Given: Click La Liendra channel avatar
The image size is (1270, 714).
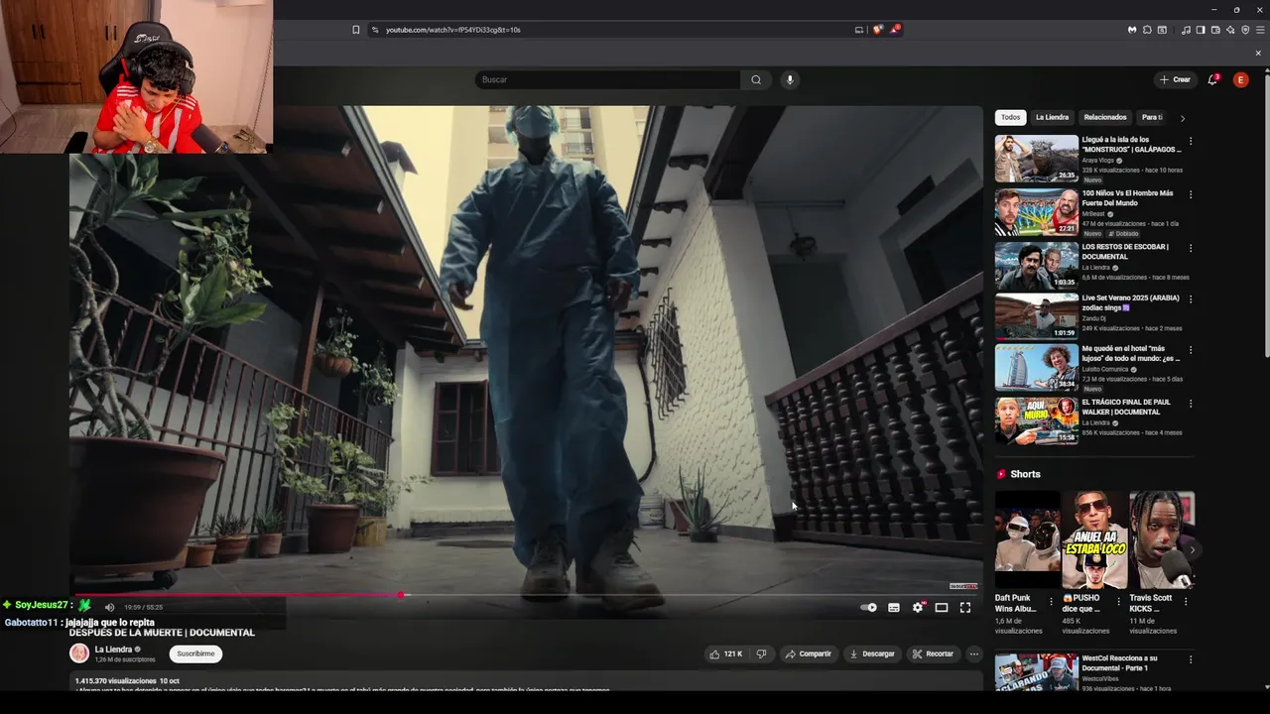Looking at the screenshot, I should 79,653.
